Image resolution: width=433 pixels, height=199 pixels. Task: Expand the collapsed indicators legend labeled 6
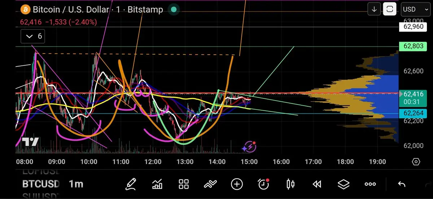32,36
